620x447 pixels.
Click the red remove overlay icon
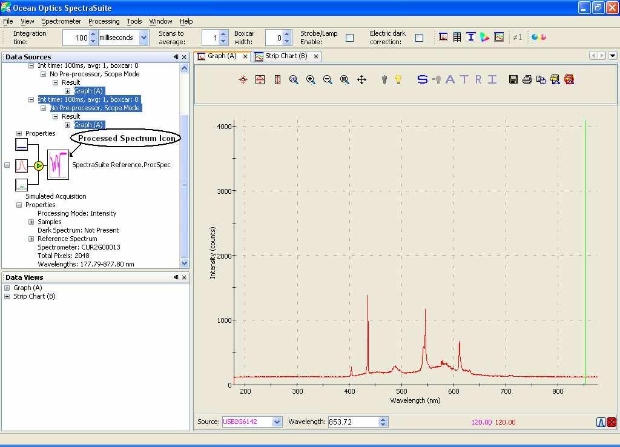(x=569, y=79)
